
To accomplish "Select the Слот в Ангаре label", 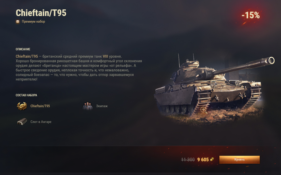I will pyautogui.click(x=41, y=122).
